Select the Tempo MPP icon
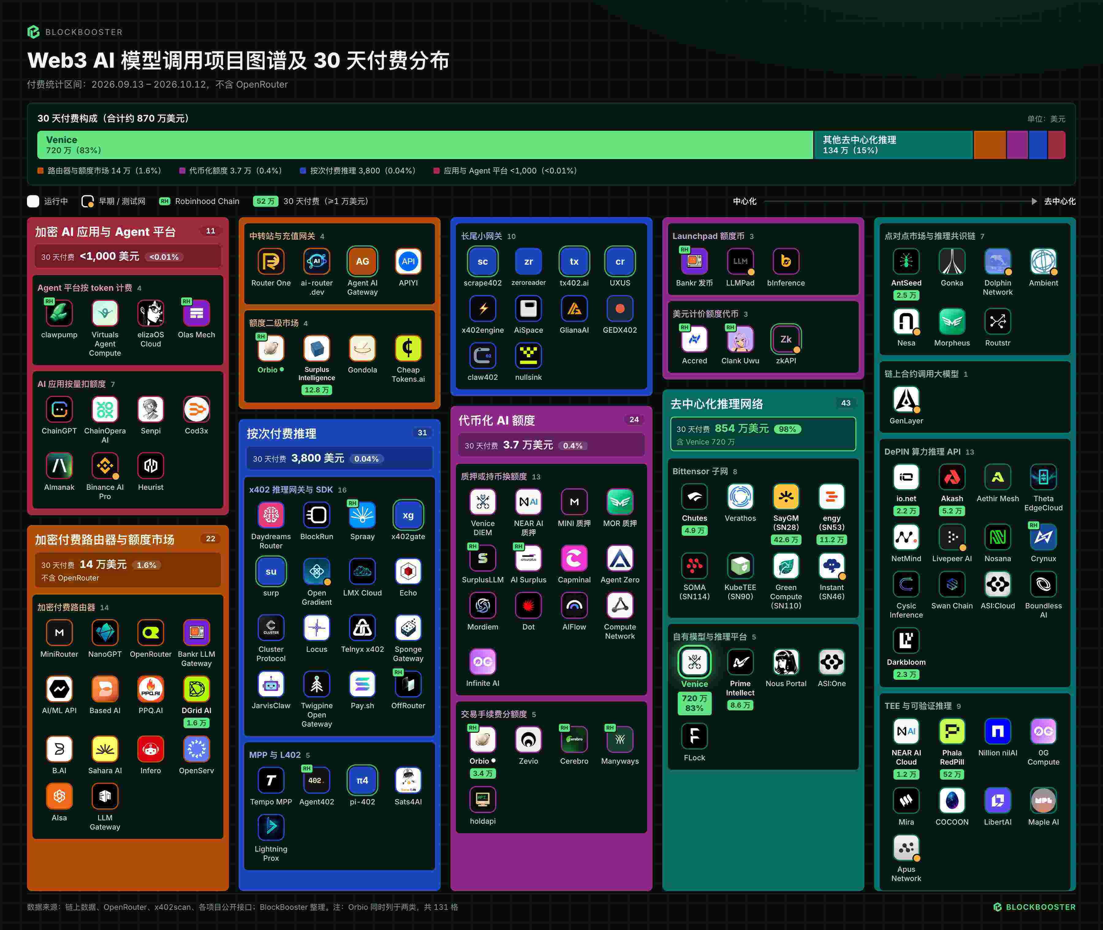The width and height of the screenshot is (1103, 930). (271, 780)
